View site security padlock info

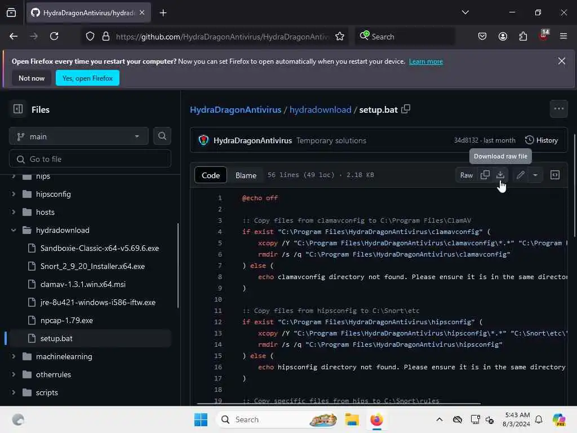(105, 37)
